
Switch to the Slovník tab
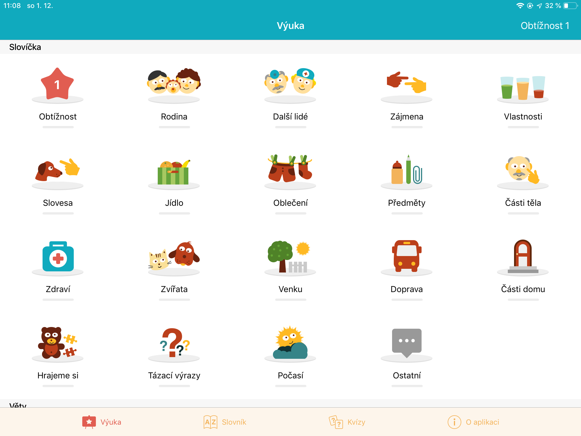coord(225,422)
